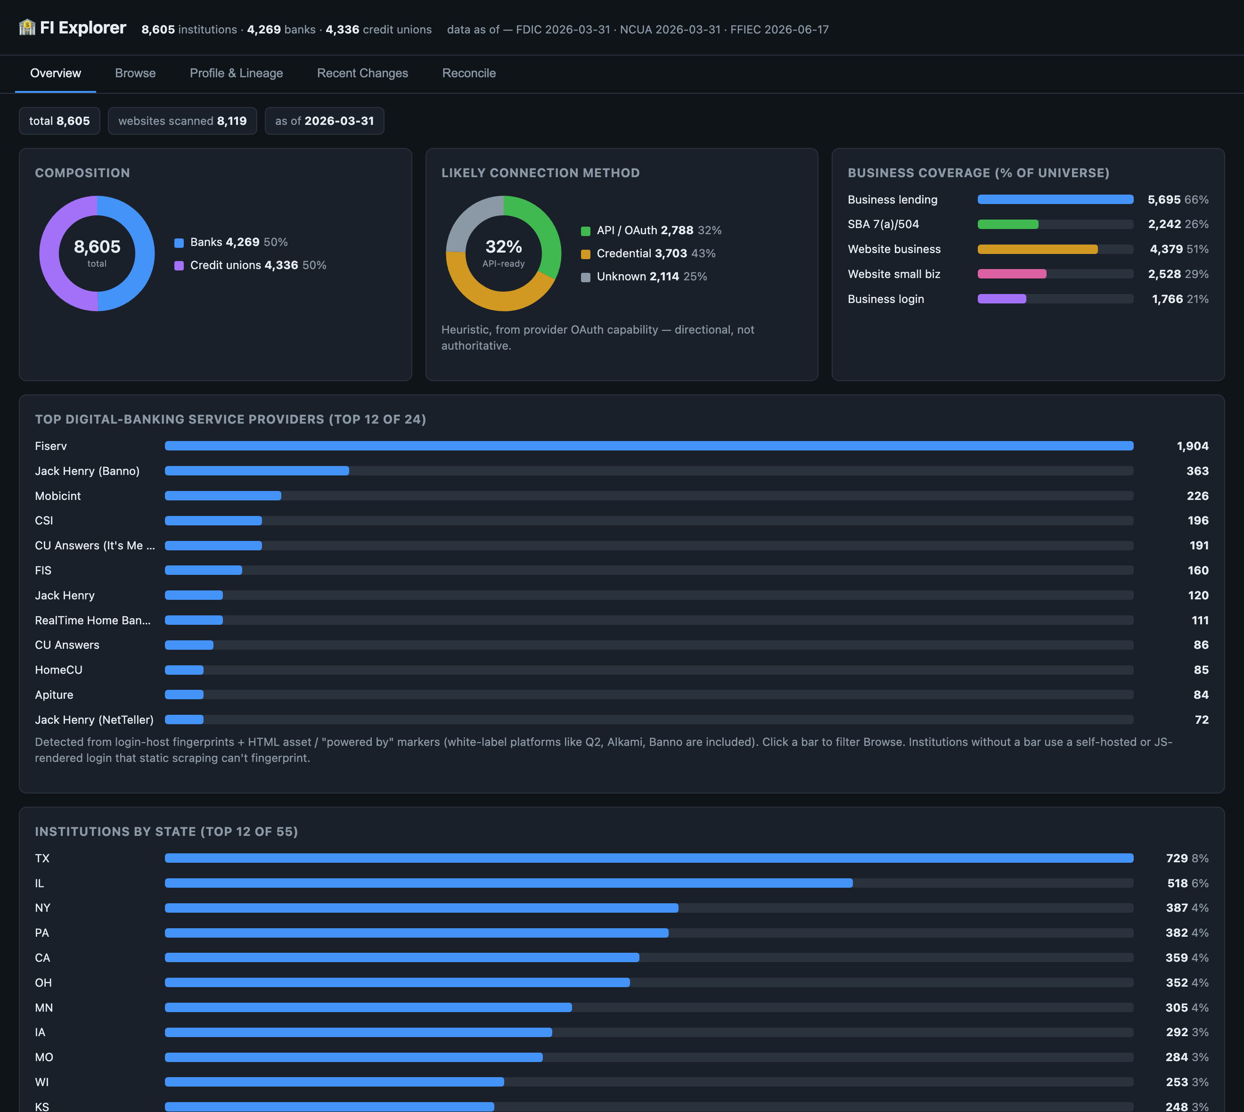Click the Apiture provider label
The image size is (1244, 1112).
[x=54, y=695]
